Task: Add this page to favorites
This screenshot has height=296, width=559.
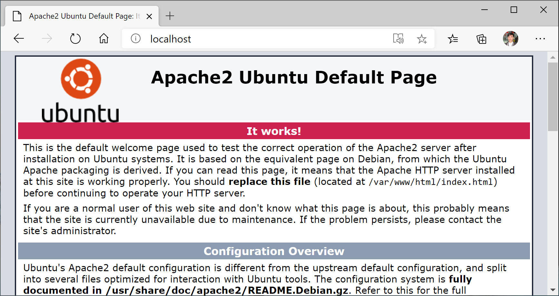Action: click(x=422, y=39)
